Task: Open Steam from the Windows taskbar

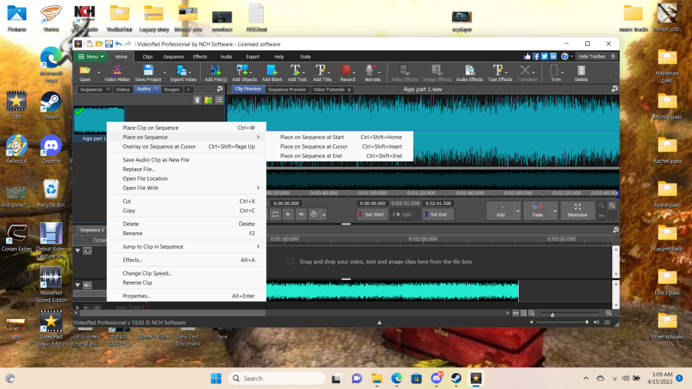Action: [x=456, y=378]
